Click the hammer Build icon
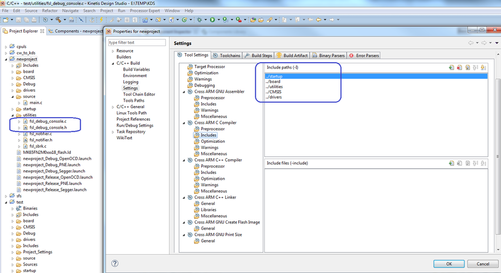Image resolution: width=501 pixels, height=273 pixels. pos(58,20)
